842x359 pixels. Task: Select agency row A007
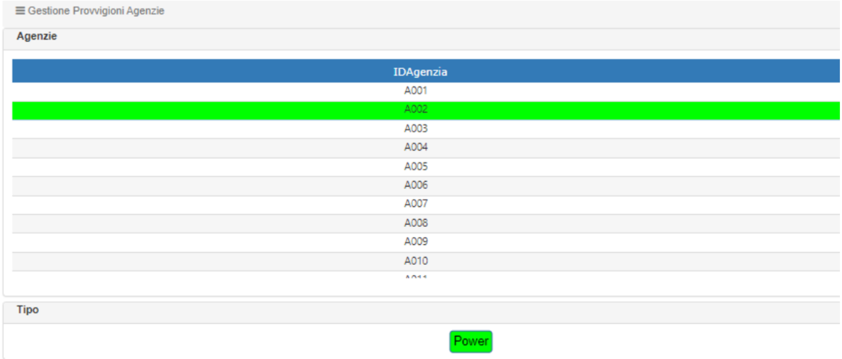[426, 205]
